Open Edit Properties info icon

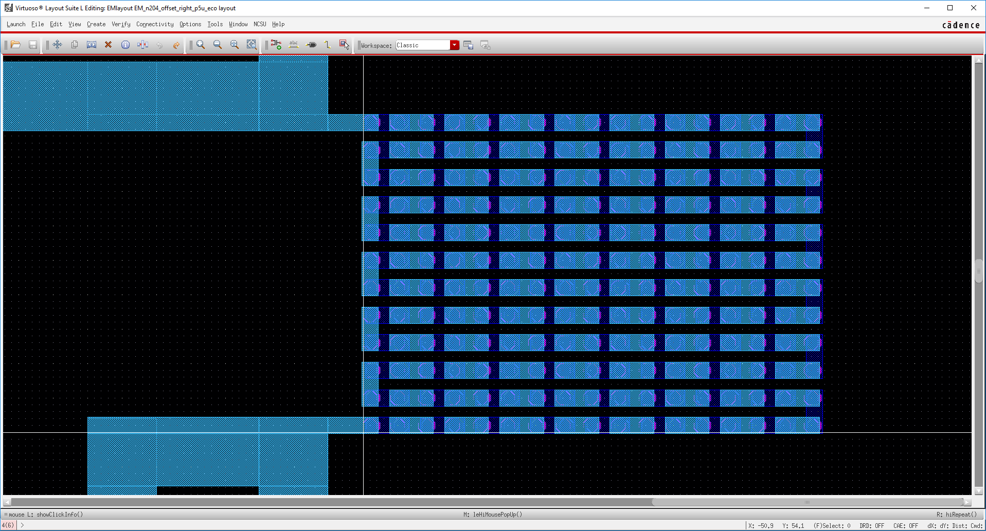pyautogui.click(x=125, y=45)
